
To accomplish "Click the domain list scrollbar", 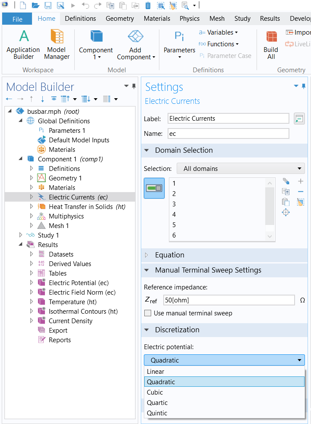I will (270, 203).
